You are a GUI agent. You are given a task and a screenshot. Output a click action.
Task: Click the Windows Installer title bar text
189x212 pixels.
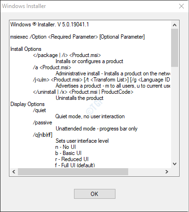click(24, 6)
